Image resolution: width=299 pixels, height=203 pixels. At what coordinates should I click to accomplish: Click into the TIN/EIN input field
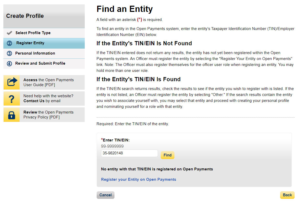point(129,153)
